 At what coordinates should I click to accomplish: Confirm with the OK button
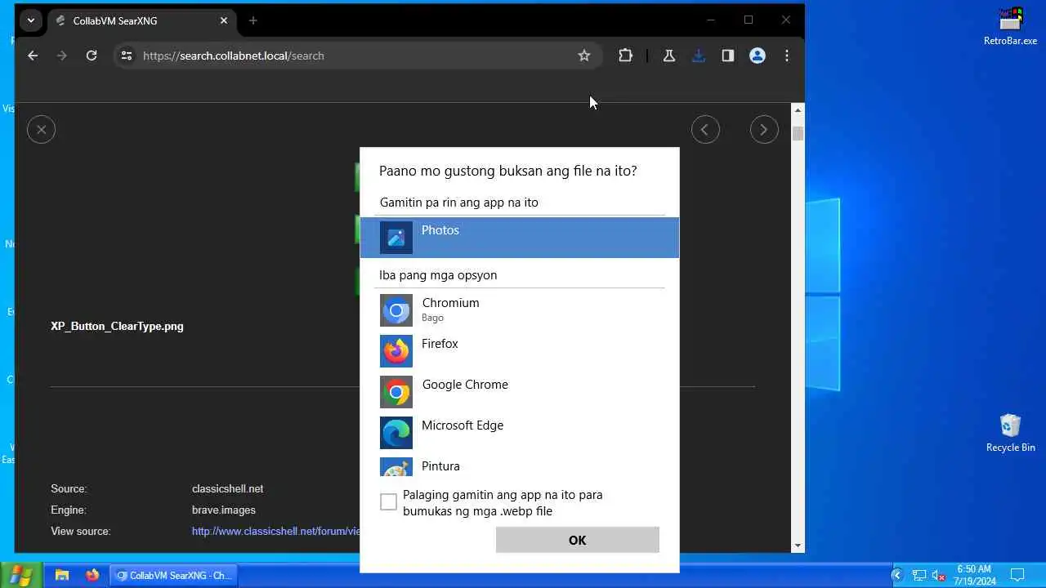[x=577, y=540]
